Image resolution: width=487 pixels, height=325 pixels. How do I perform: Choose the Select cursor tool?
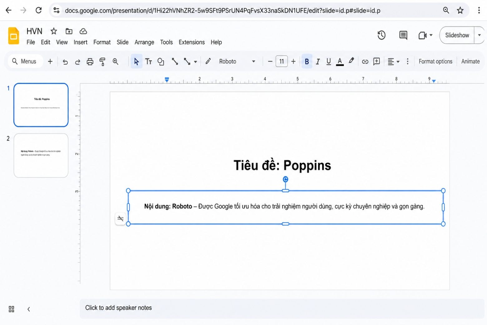pyautogui.click(x=136, y=62)
